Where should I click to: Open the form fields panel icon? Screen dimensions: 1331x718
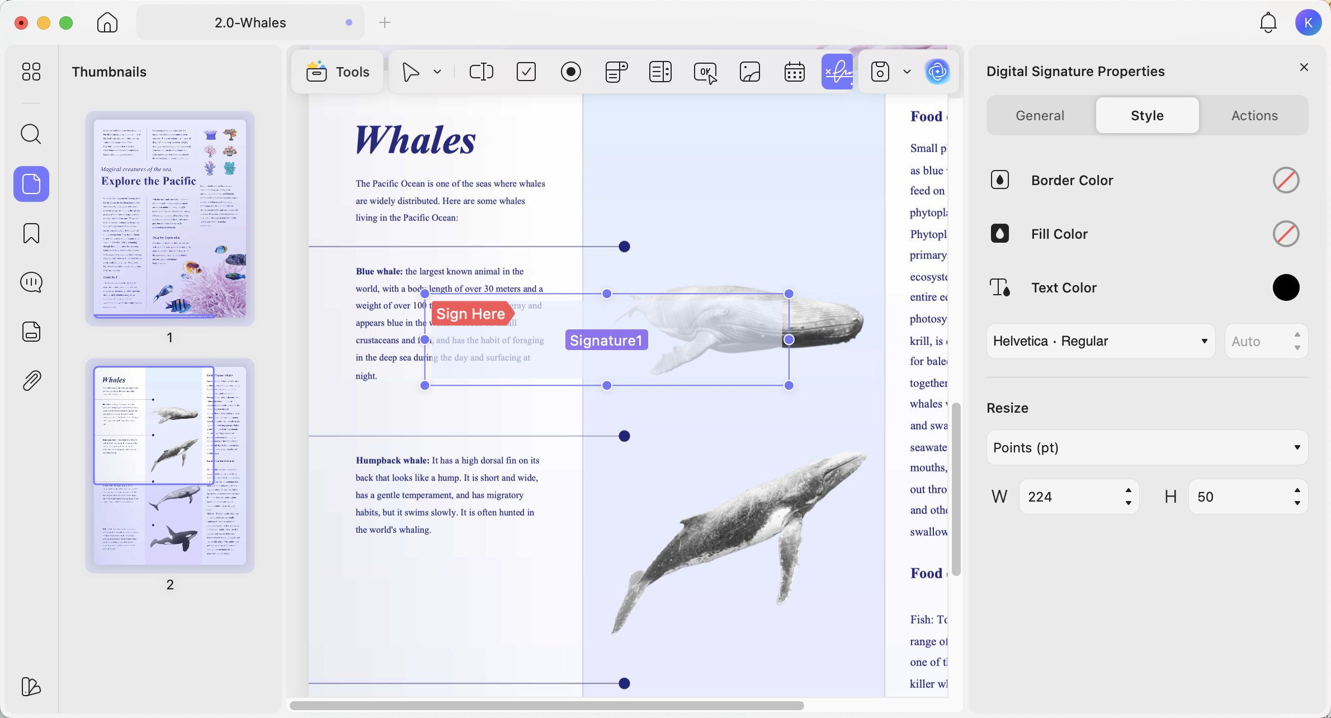31,332
